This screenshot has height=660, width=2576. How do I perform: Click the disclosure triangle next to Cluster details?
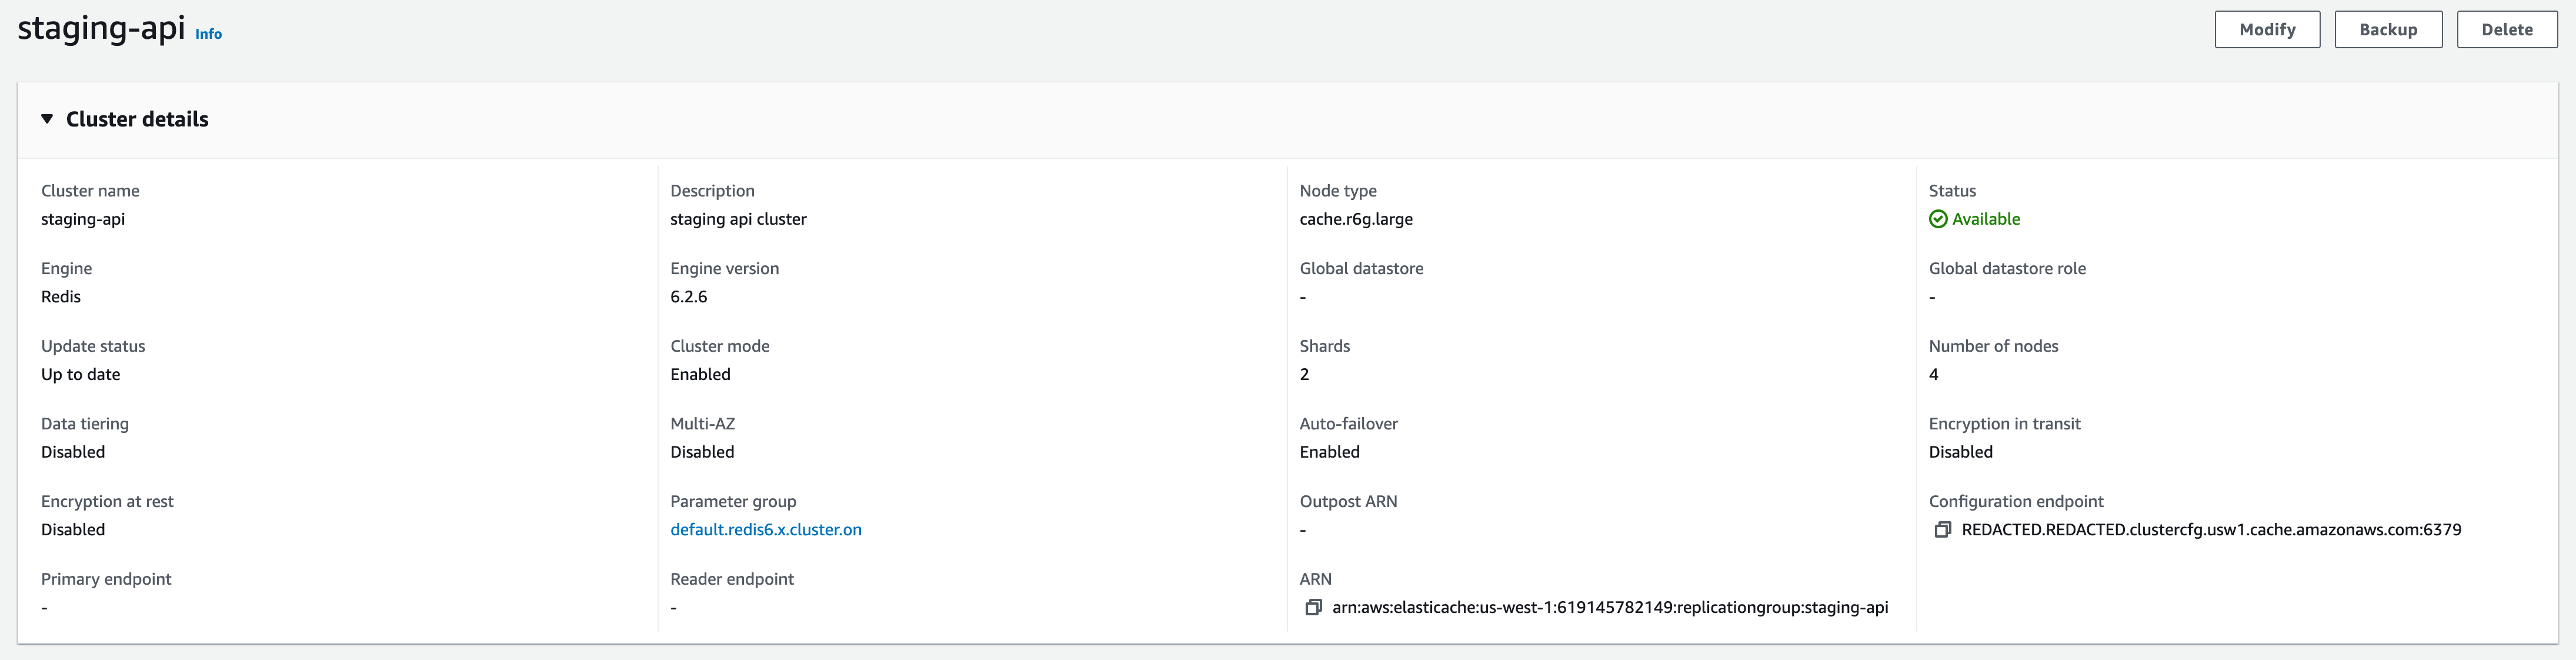[47, 118]
